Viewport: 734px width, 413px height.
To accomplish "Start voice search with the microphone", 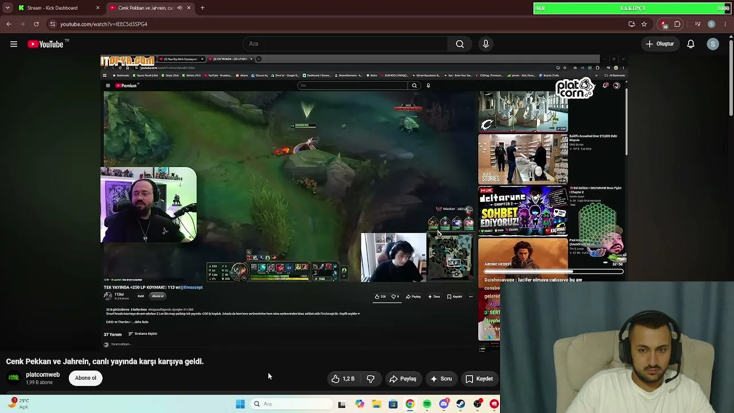I will point(486,44).
